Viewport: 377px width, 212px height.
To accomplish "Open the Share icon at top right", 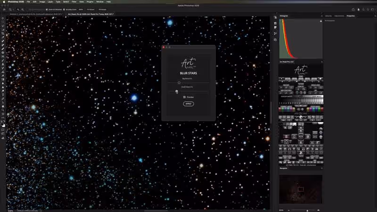I will 353,9.
